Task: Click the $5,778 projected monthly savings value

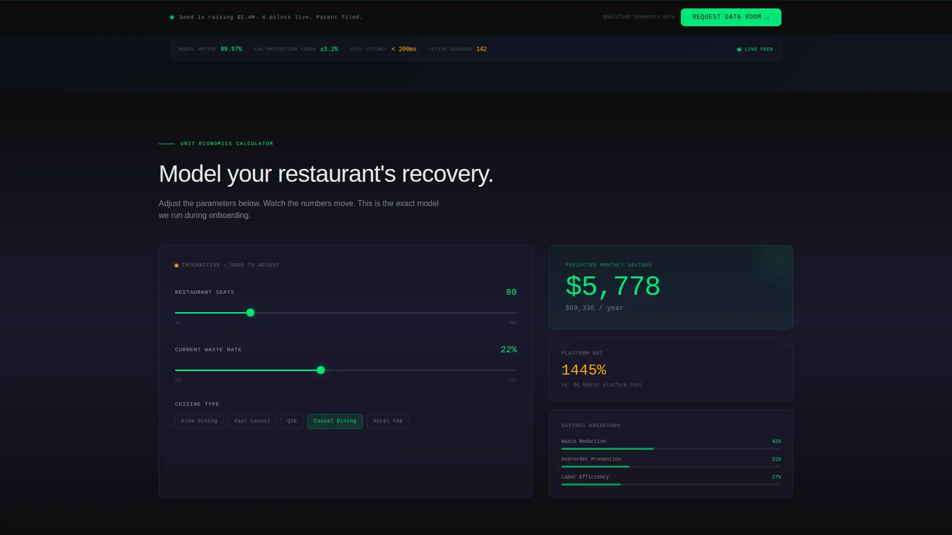Action: point(613,286)
